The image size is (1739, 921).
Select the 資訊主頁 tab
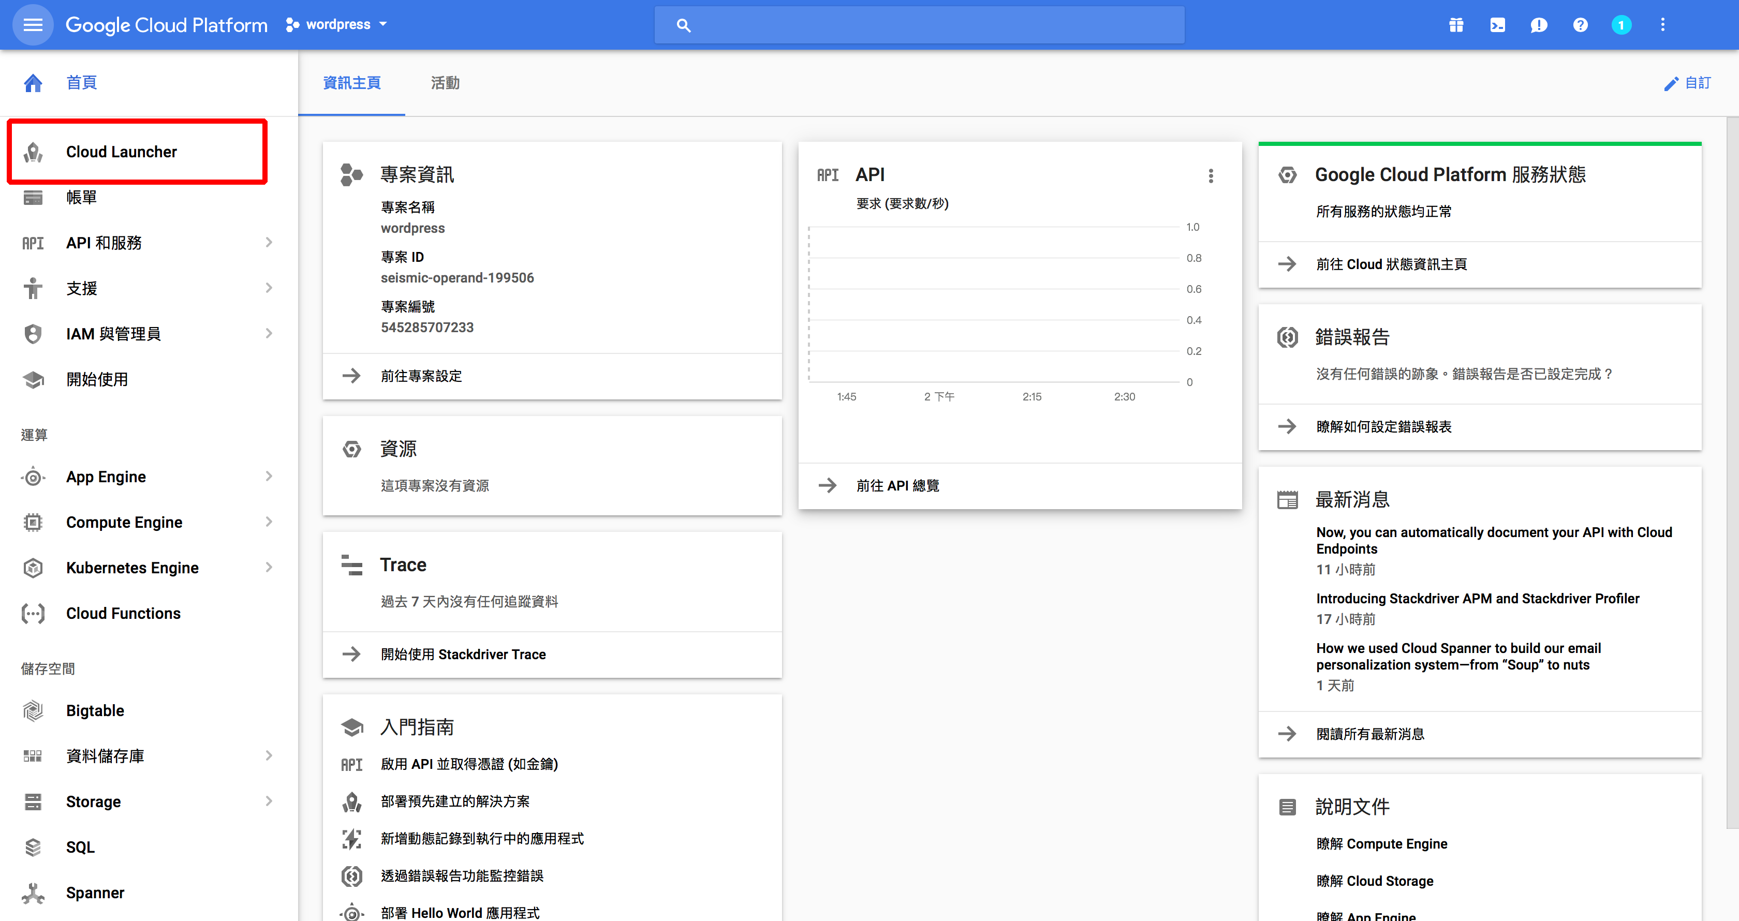(352, 82)
